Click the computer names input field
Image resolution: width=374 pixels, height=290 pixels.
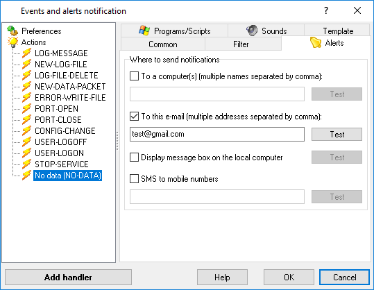tap(217, 94)
